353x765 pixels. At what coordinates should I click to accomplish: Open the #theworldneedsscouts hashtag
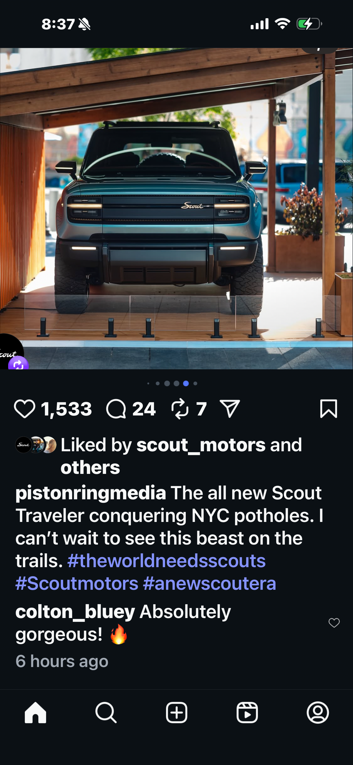pos(166,561)
